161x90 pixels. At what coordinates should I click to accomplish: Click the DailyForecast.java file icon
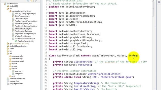[13, 19]
